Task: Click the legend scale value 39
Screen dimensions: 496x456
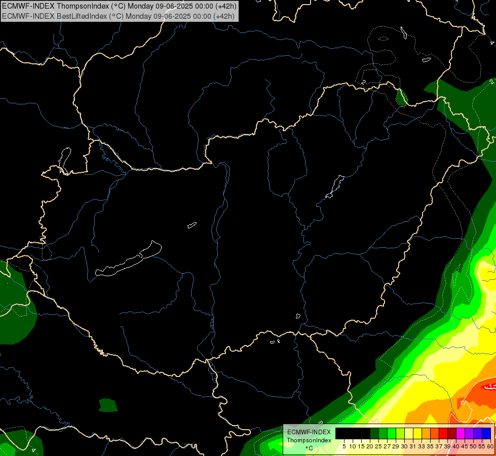Action: [447, 446]
